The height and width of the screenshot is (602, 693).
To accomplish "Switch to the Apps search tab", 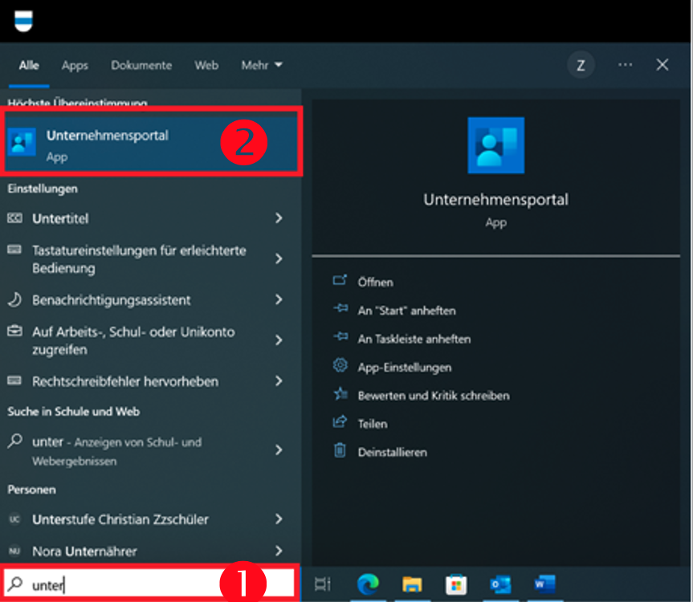I will click(x=75, y=66).
